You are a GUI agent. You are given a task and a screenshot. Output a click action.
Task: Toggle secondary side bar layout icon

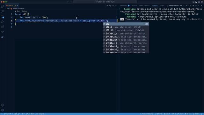199,2
